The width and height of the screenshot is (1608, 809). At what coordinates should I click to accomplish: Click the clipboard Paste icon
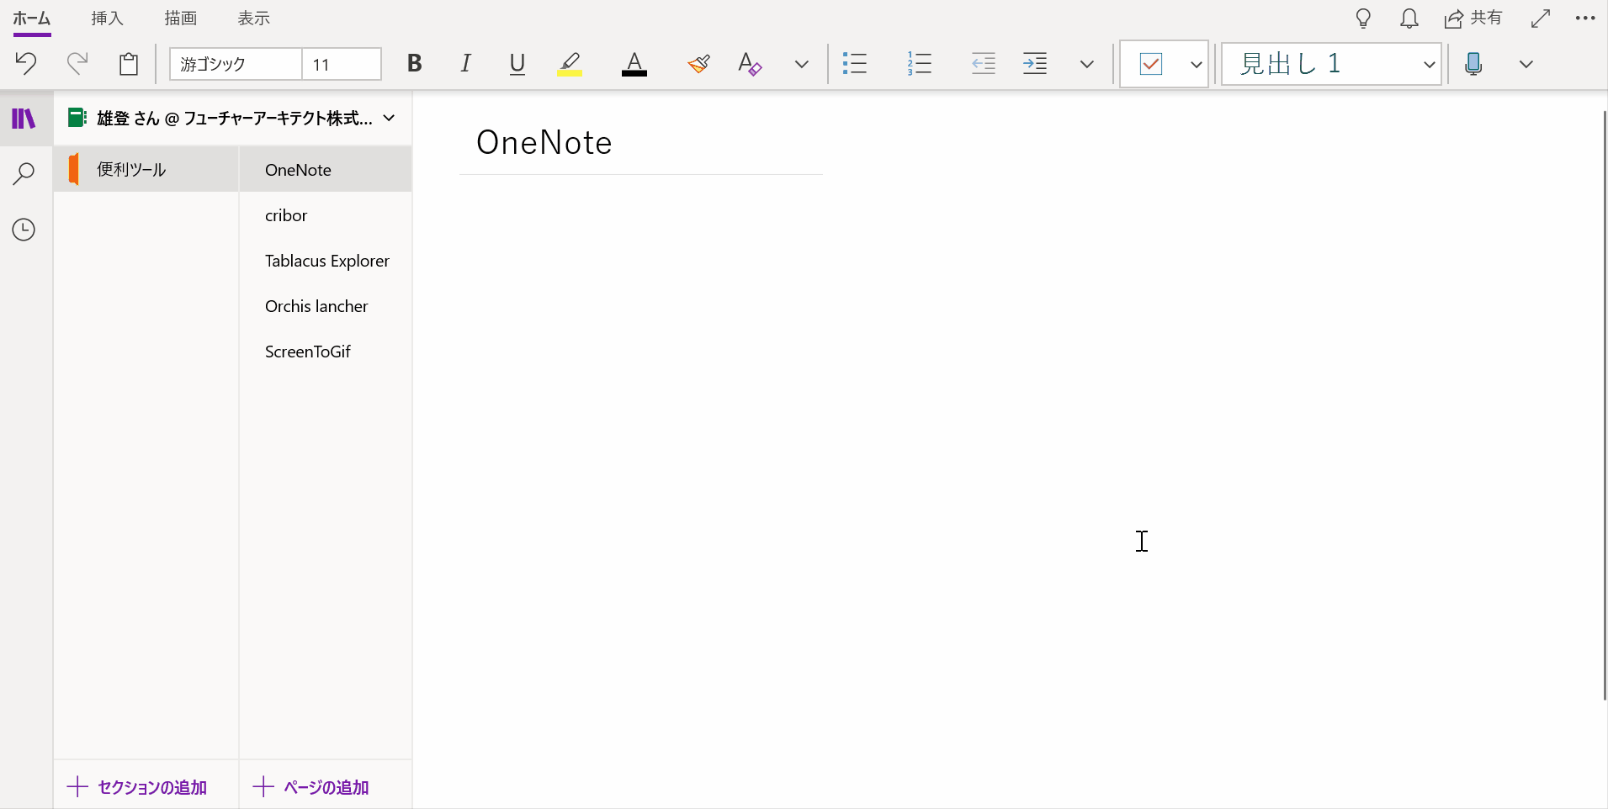click(129, 64)
